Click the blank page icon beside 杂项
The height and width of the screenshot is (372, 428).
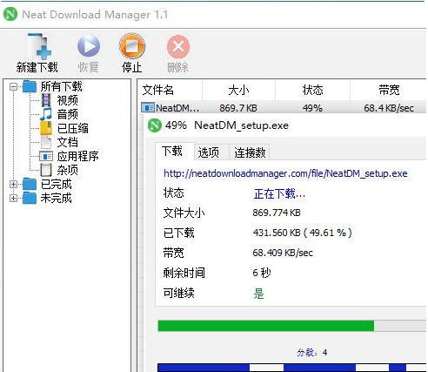(46, 170)
